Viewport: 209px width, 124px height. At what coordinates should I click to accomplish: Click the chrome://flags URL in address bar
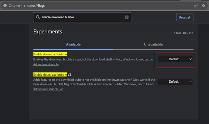coord(34,6)
